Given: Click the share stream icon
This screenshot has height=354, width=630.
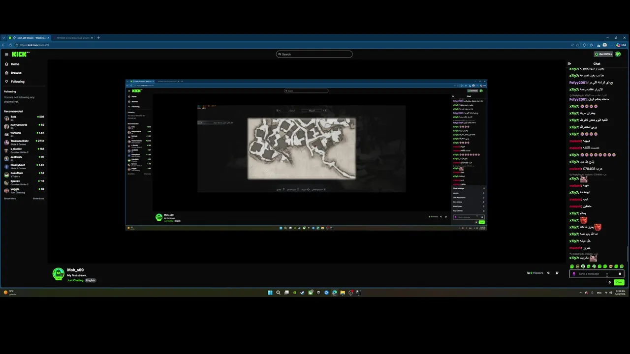Looking at the screenshot, I should (x=548, y=273).
